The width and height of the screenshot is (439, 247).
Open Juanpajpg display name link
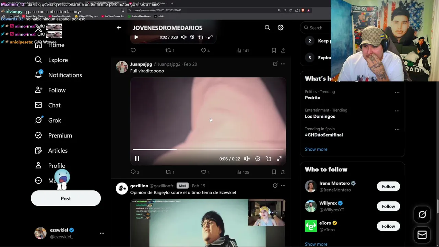pos(141,64)
